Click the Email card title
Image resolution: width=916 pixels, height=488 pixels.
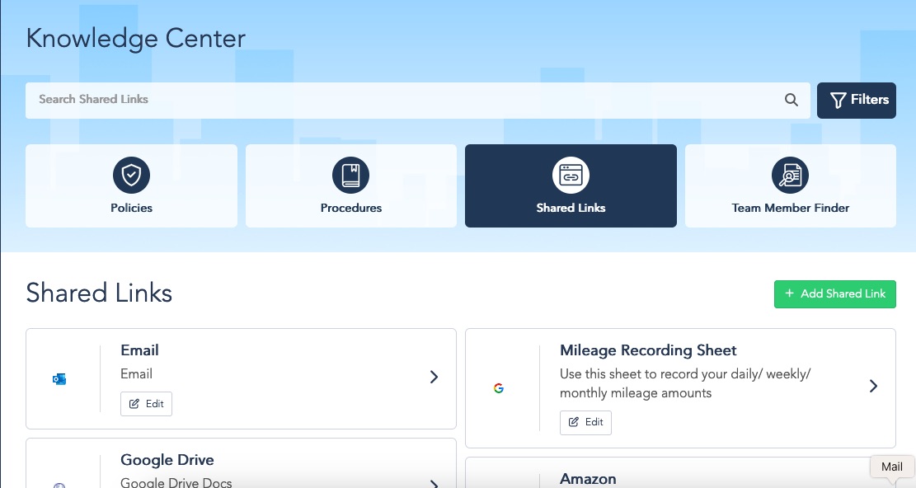coord(139,350)
